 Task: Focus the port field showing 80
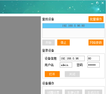tap(93, 58)
